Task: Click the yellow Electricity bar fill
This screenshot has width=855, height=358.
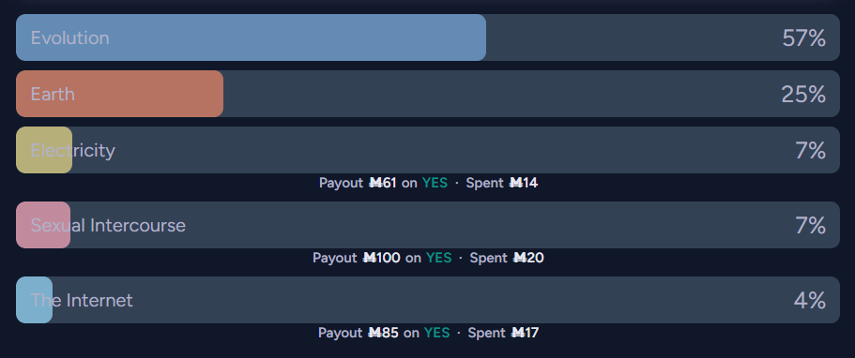Action: click(44, 150)
